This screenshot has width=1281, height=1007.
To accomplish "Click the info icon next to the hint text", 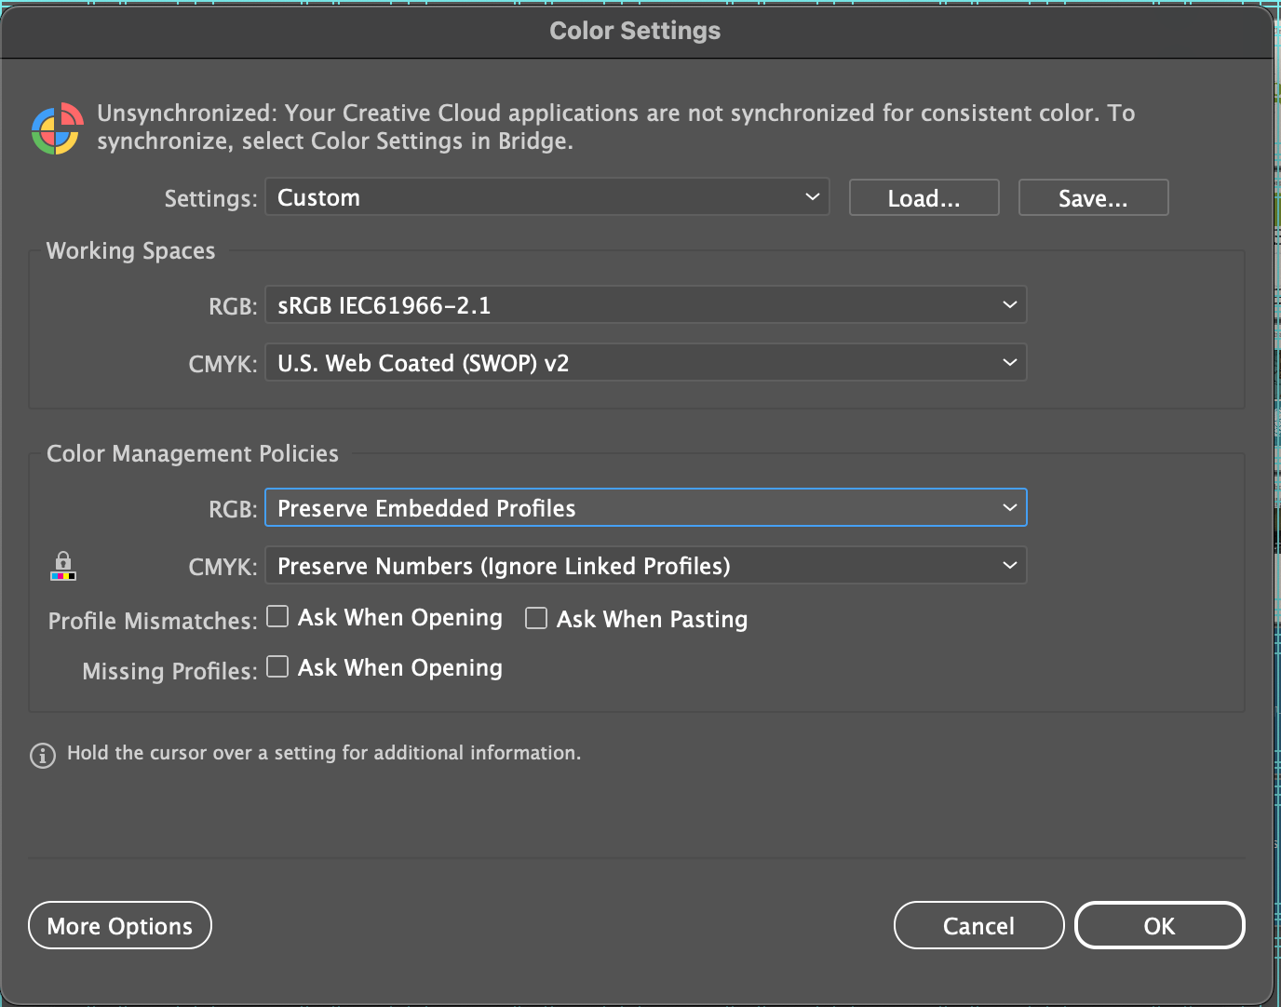I will (42, 756).
